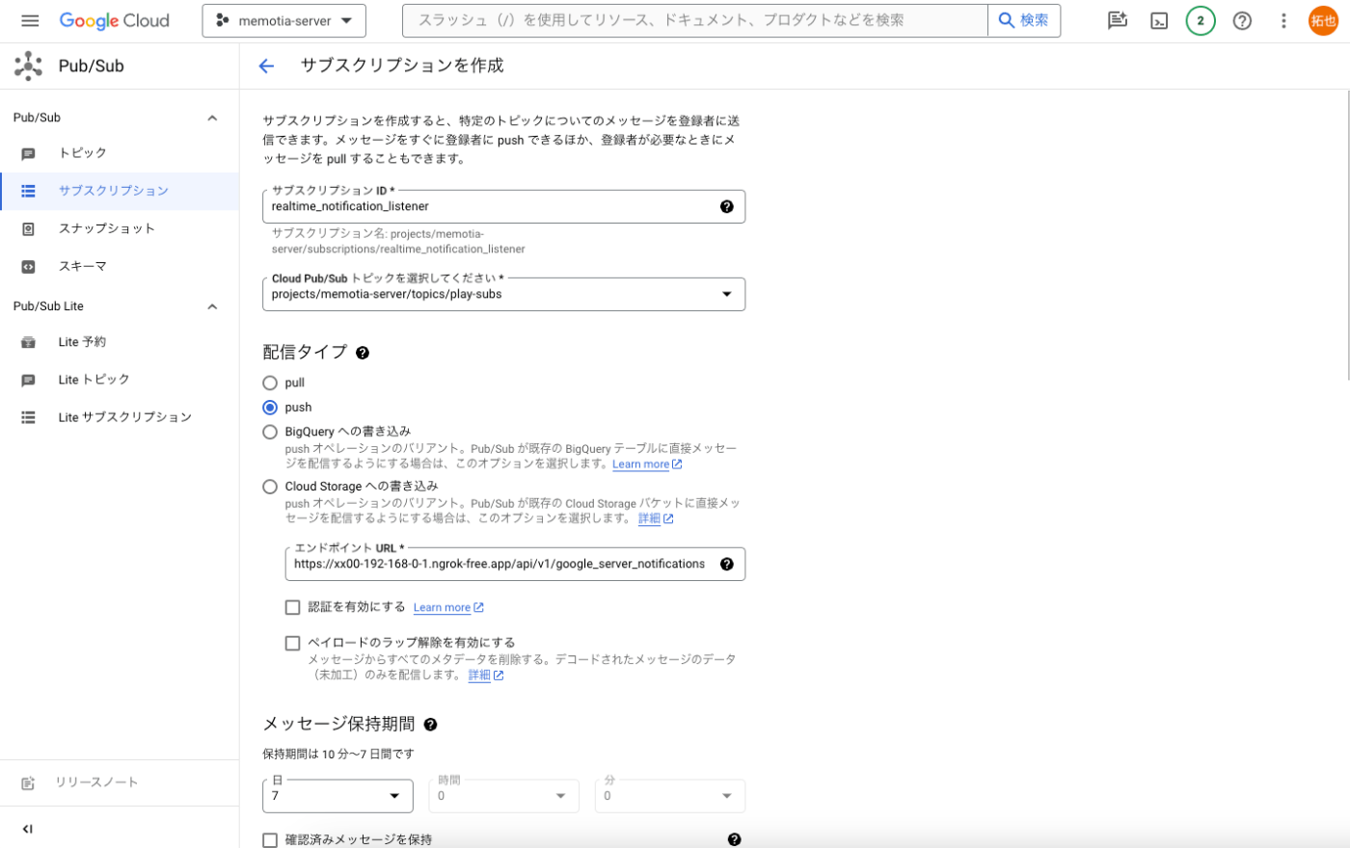
Task: Click the magnifier 検索 button
Action: 1024,20
